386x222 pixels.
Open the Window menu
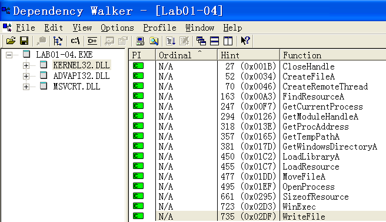coord(200,28)
